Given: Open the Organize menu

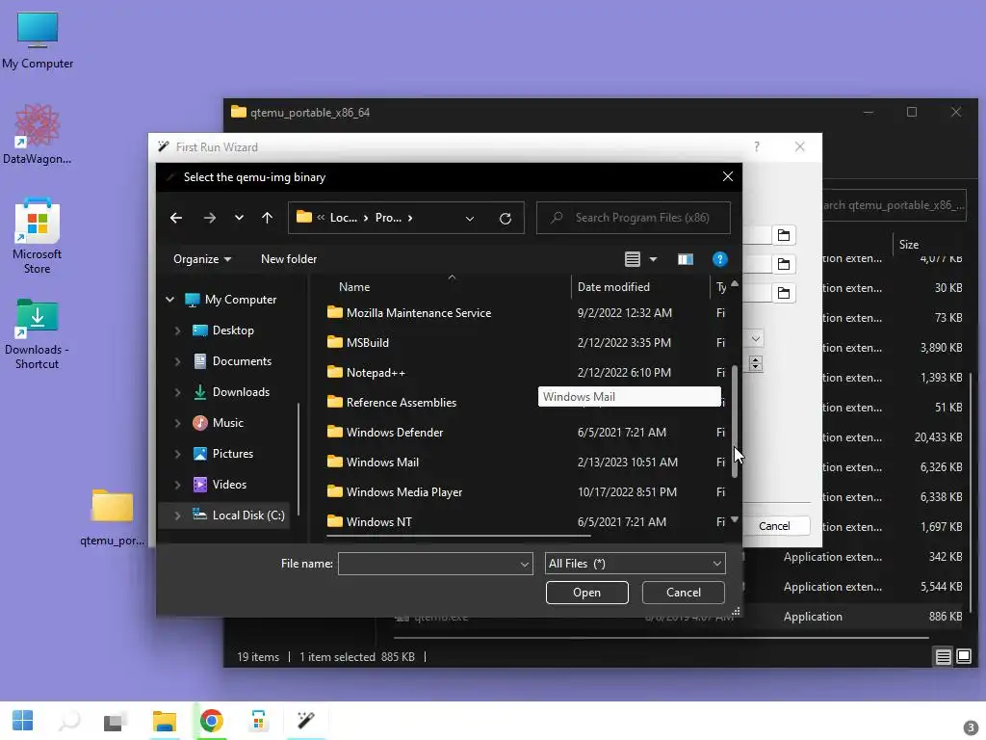Looking at the screenshot, I should coord(202,259).
